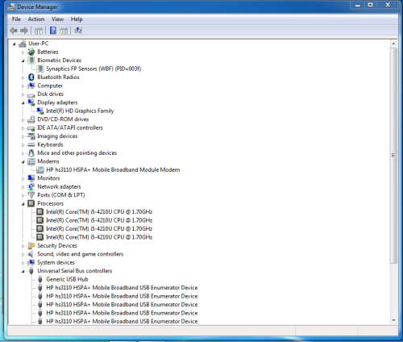Expand the Disk drives node
Viewport: 403px width, 342px height.
[x=23, y=94]
